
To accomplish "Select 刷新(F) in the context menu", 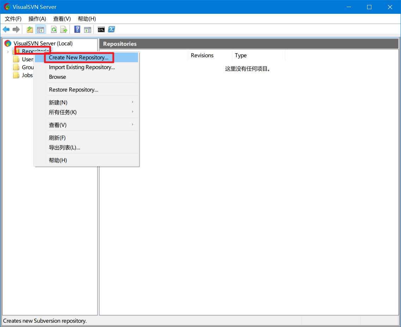I will pyautogui.click(x=86, y=138).
